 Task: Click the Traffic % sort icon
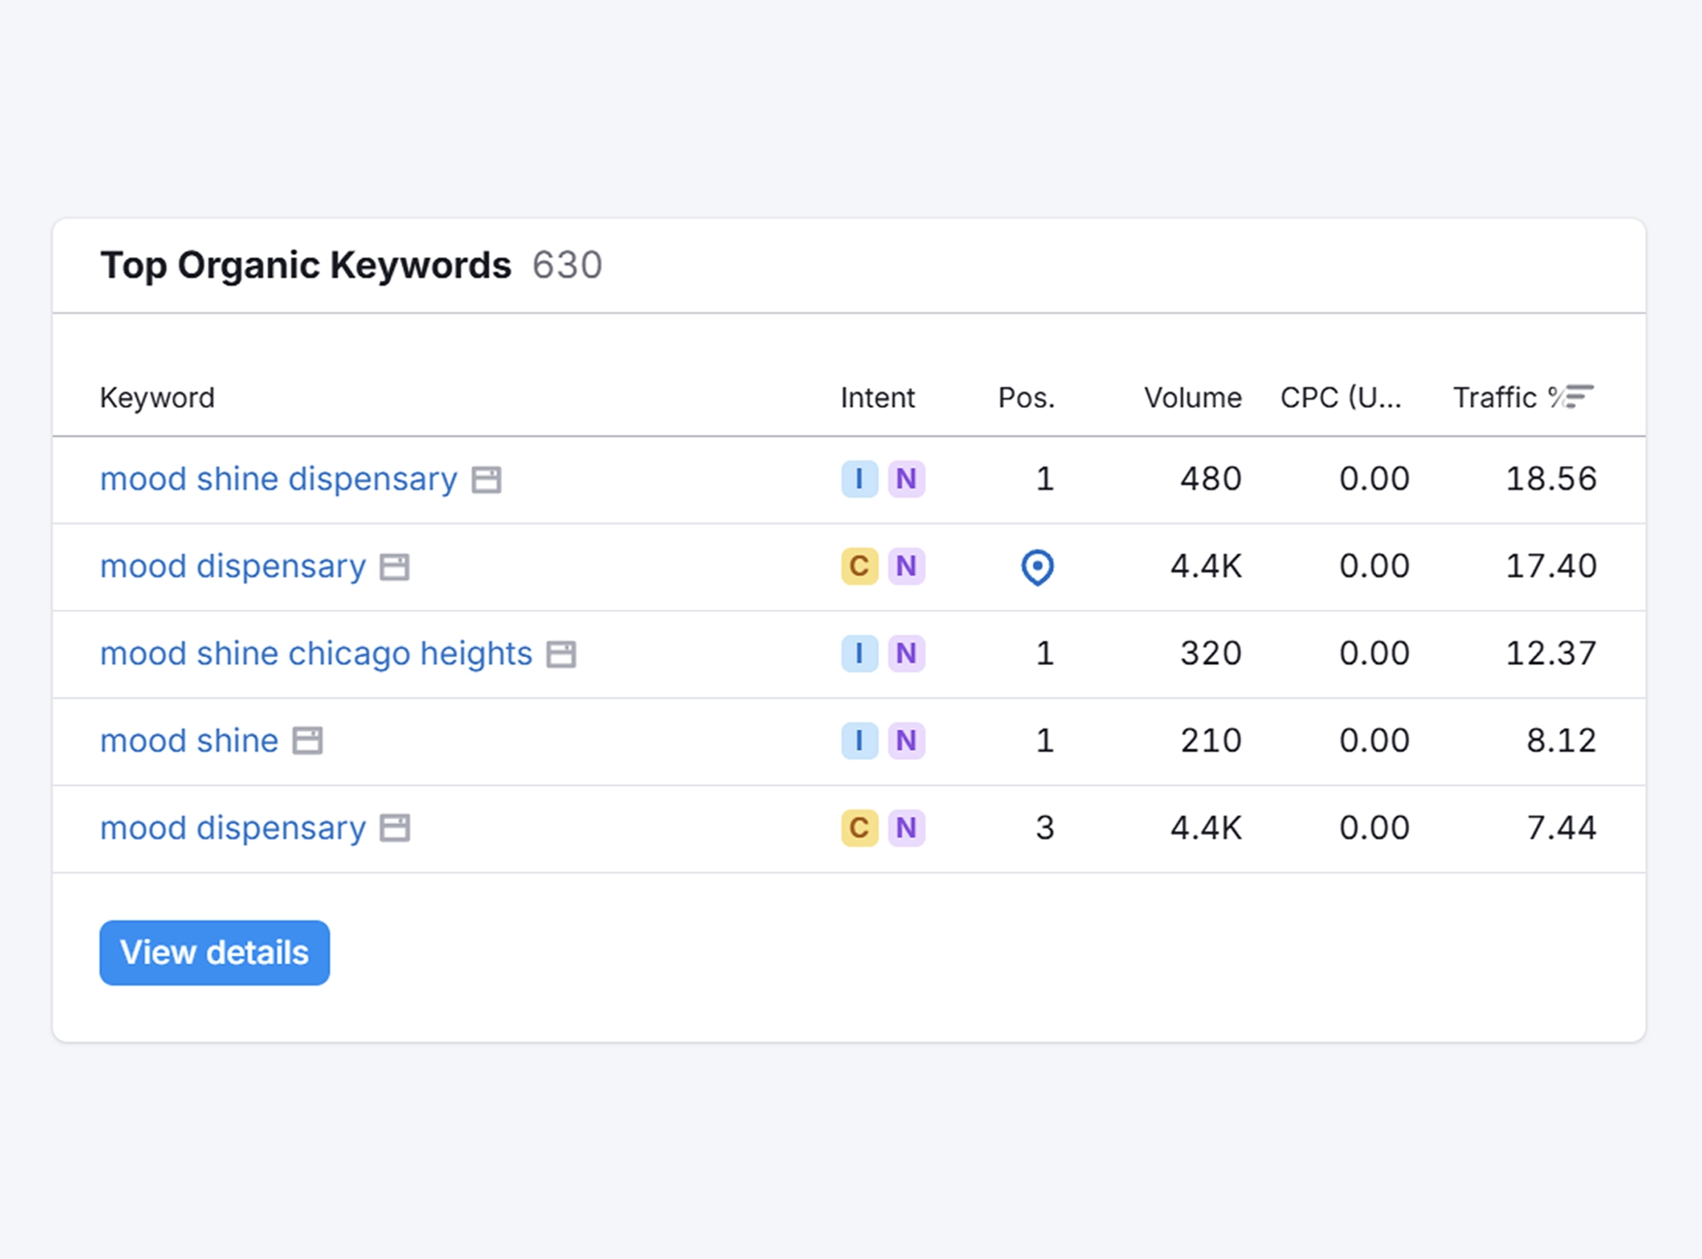(x=1579, y=397)
